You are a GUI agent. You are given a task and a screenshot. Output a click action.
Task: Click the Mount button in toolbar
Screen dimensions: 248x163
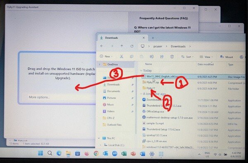(227, 57)
